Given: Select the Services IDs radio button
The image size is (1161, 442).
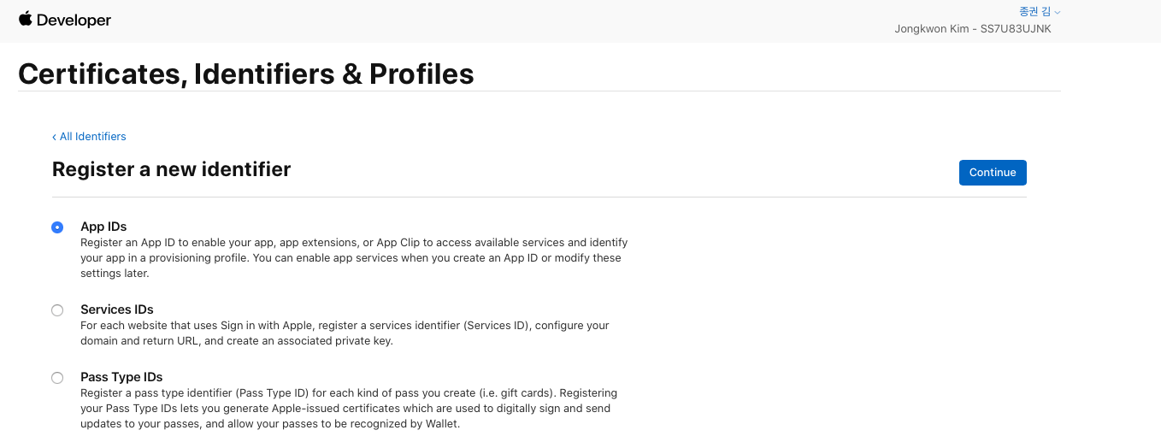Looking at the screenshot, I should pyautogui.click(x=57, y=310).
